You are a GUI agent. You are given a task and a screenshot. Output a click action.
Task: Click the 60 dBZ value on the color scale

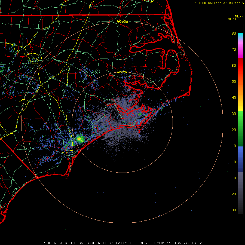click(234, 66)
